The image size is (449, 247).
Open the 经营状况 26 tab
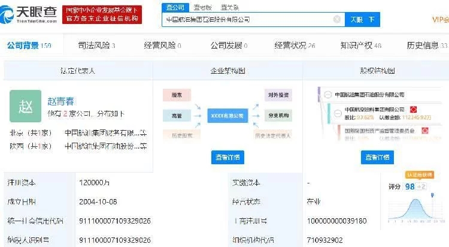point(295,46)
